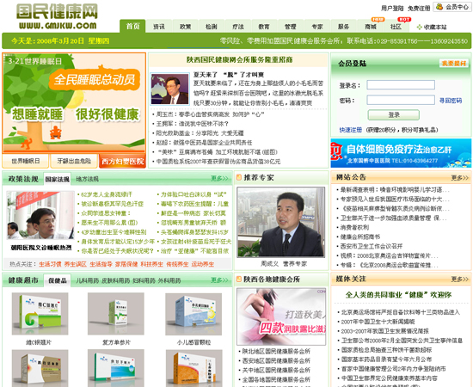473x387 pixels.
Task: Open the 专家 navigation tab
Action: point(317,27)
